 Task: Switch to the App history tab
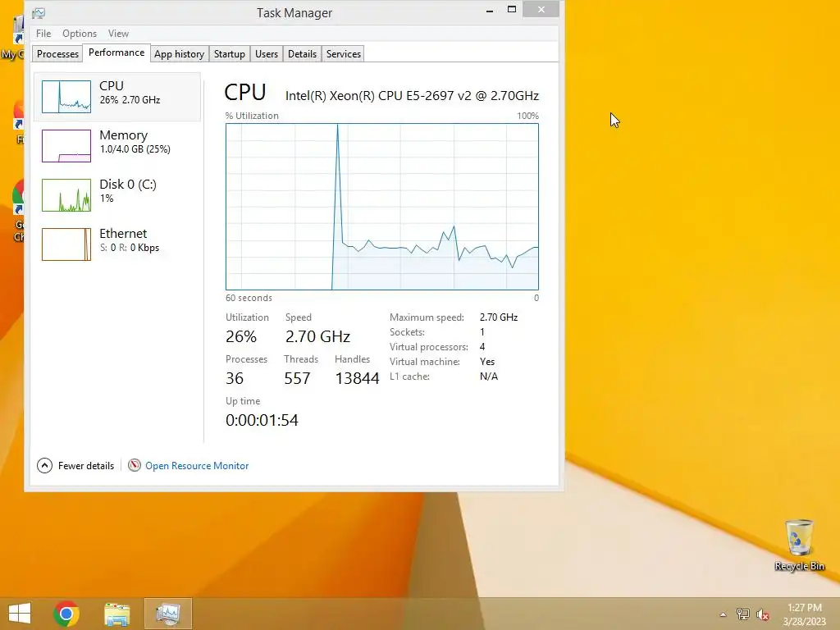179,54
